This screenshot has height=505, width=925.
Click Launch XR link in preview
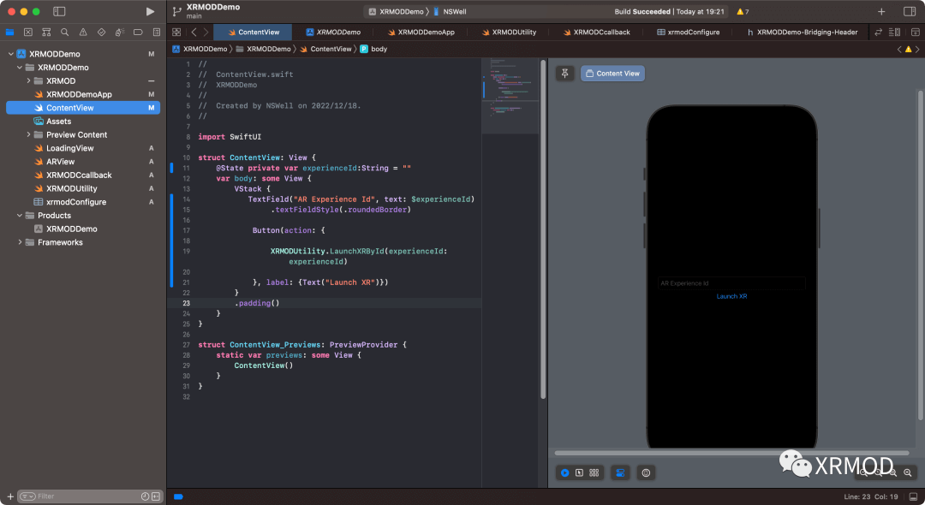(x=731, y=296)
